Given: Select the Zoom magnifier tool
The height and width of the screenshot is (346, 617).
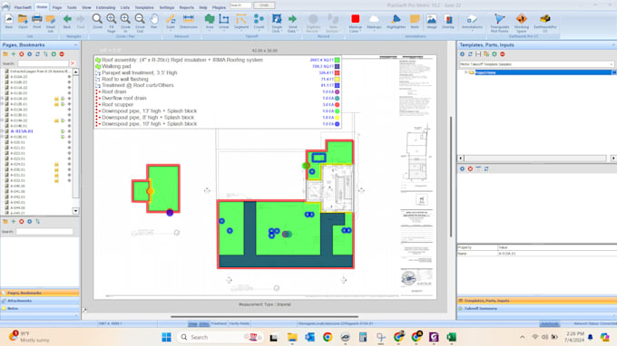Looking at the screenshot, I should coord(97,22).
